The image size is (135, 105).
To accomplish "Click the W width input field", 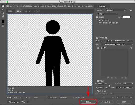I will 101,84.
